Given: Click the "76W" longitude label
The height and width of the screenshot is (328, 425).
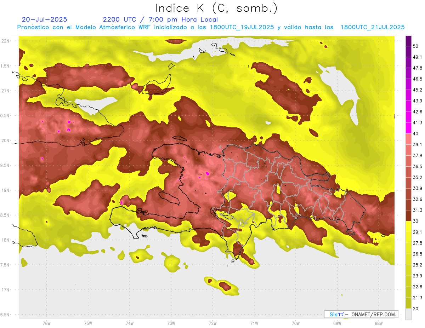Looking at the screenshot, I should pos(46,323).
